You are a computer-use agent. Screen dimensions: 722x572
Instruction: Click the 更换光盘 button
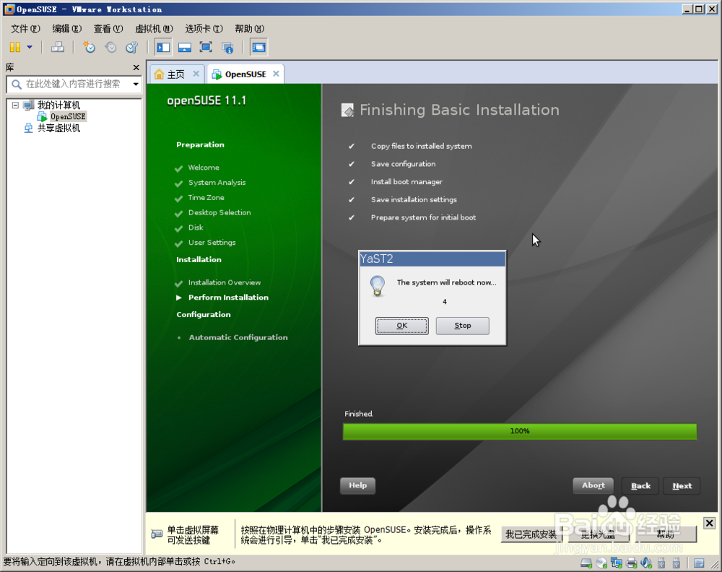(x=597, y=534)
